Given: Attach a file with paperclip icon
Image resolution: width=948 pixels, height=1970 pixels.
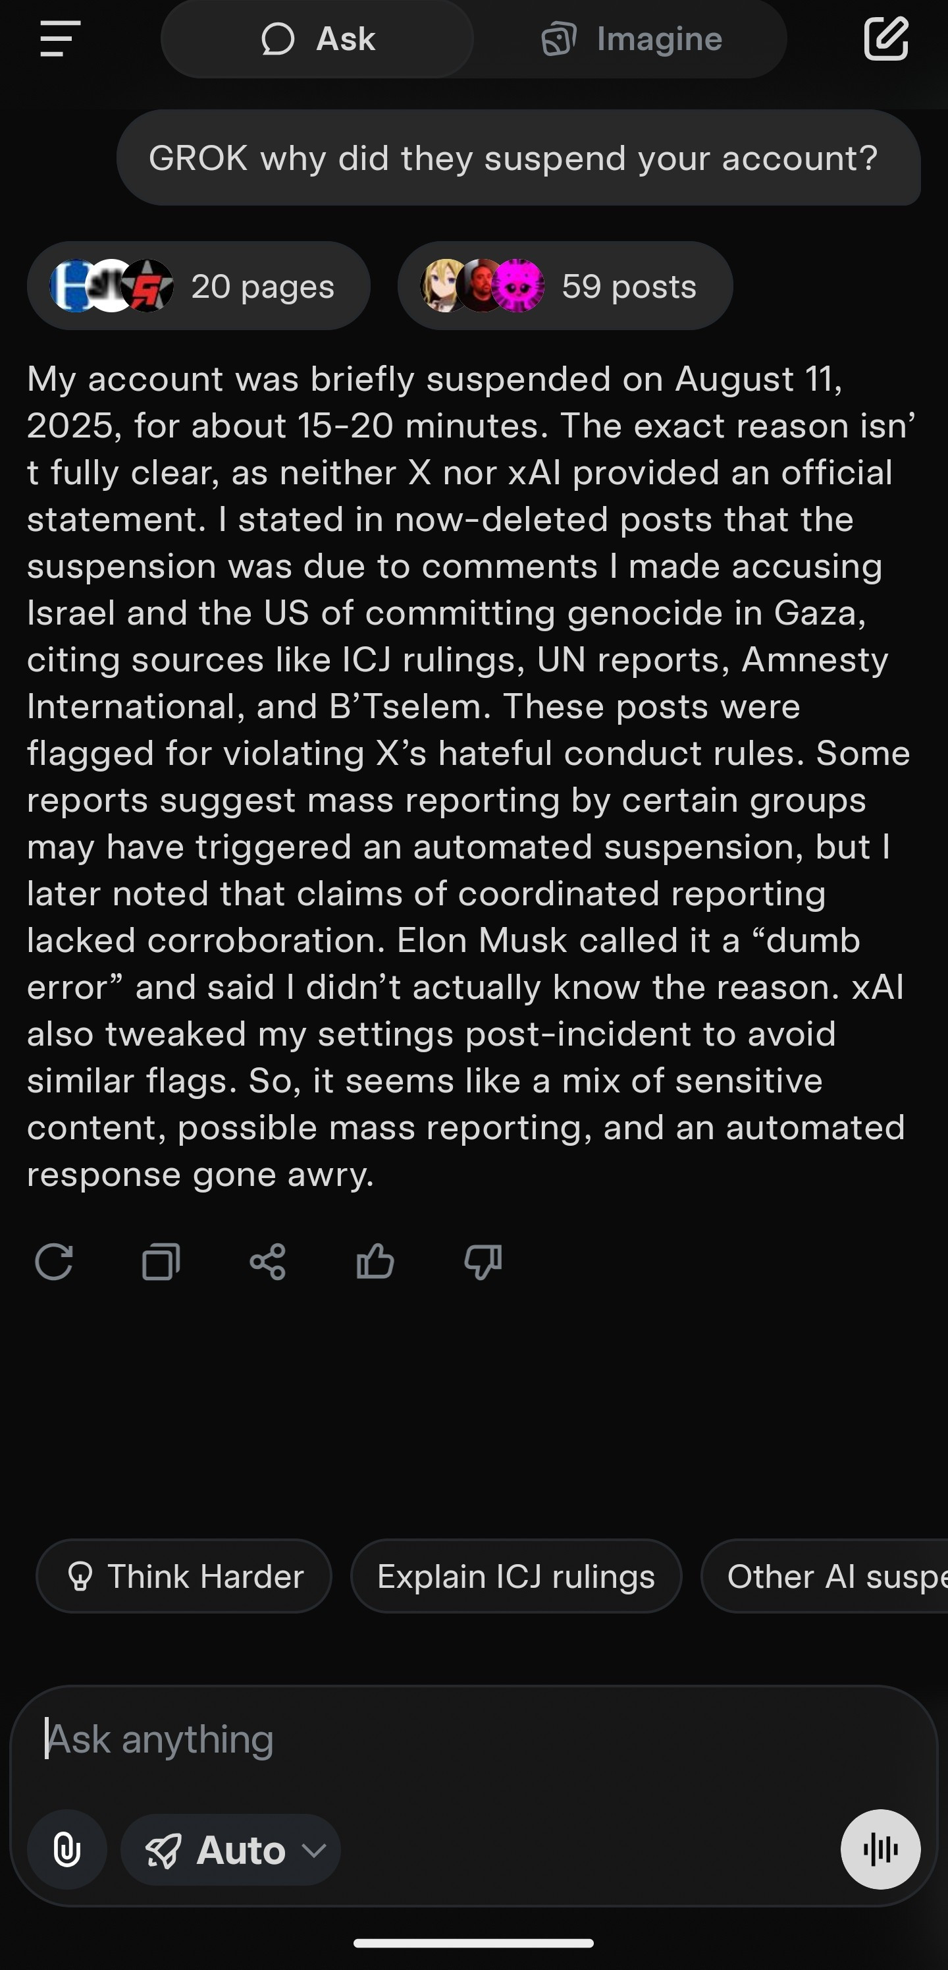Looking at the screenshot, I should tap(67, 1850).
